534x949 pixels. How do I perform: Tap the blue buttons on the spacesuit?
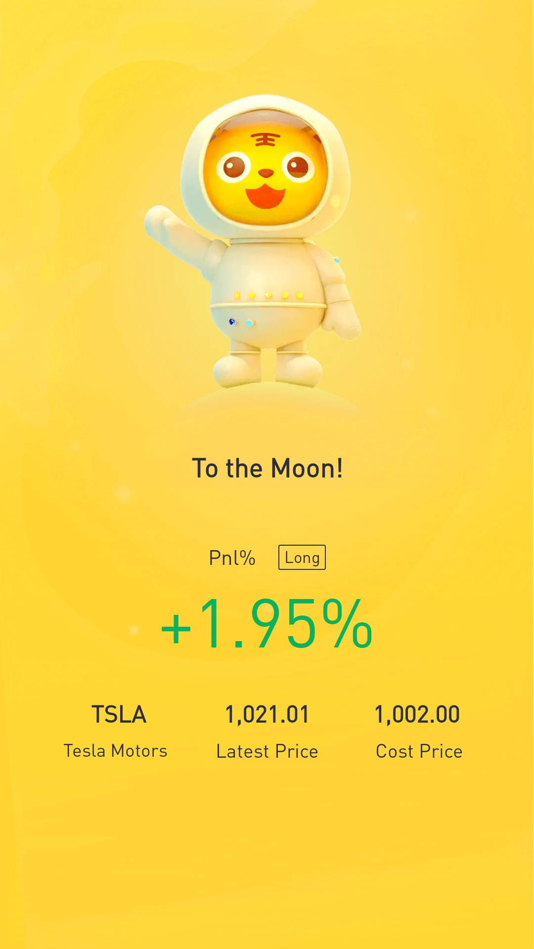tap(241, 322)
